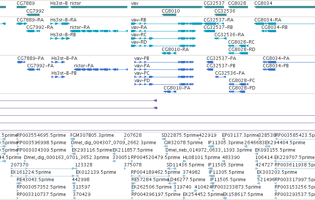
Task: Select the CG8034 gene label
Action: [264, 3]
